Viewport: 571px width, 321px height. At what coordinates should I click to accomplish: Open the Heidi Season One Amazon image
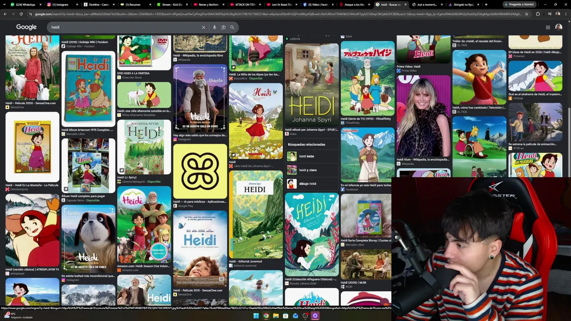pyautogui.click(x=144, y=225)
